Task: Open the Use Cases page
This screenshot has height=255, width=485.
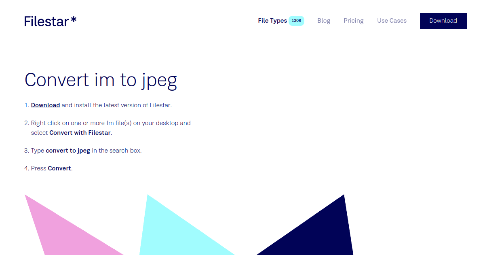Action: (x=392, y=21)
